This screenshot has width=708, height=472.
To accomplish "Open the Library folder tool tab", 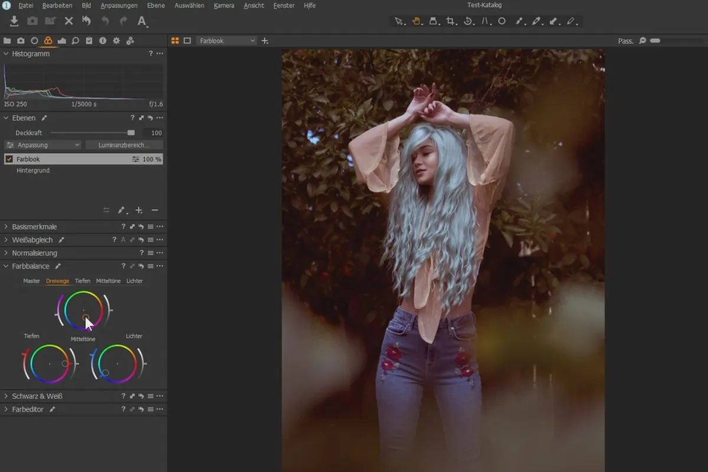I will [7, 41].
